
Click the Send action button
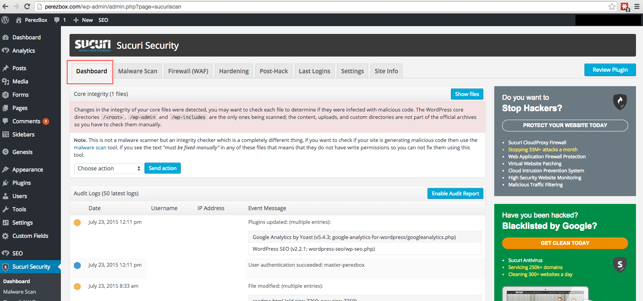point(162,168)
